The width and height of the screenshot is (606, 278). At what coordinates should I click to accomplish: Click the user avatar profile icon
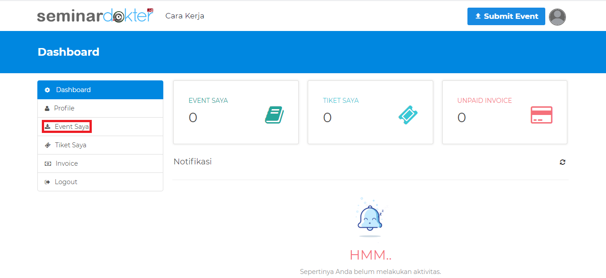[557, 17]
